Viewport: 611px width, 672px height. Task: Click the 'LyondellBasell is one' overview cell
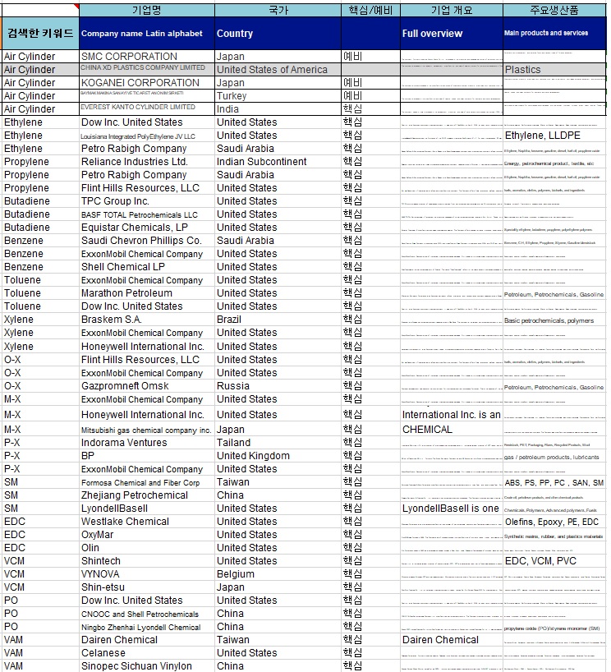point(452,509)
